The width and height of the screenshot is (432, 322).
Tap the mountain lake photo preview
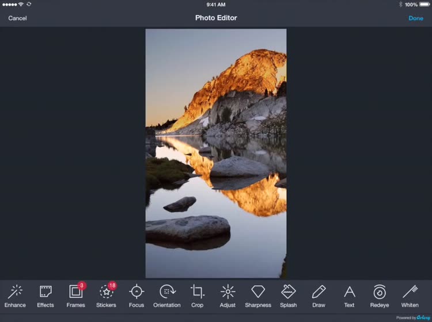coord(216,153)
